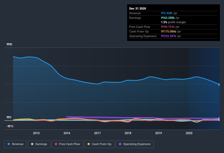Toggle the Earnings legend button

pyautogui.click(x=39, y=144)
